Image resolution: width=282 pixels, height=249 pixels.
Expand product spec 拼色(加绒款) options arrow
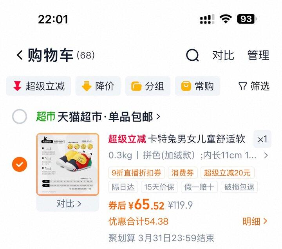266,155
